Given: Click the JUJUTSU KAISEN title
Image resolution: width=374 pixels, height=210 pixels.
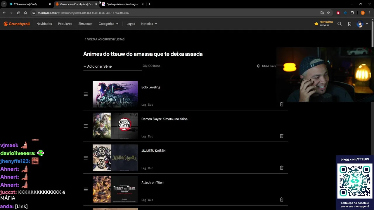Looking at the screenshot, I should [153, 151].
